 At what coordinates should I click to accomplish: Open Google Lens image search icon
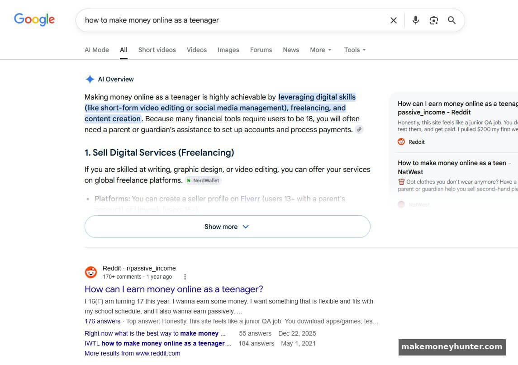coord(433,20)
